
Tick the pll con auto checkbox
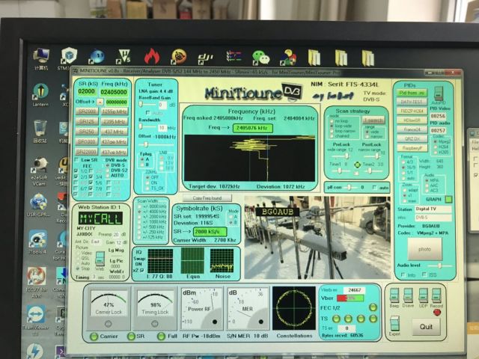tap(375, 188)
